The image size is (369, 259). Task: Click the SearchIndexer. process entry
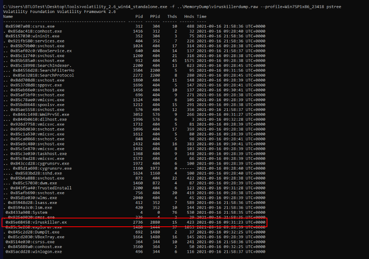point(41,66)
